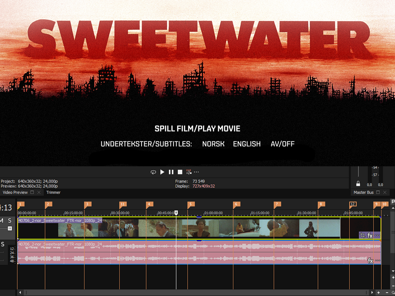Solo the audio track with S

tap(3, 244)
